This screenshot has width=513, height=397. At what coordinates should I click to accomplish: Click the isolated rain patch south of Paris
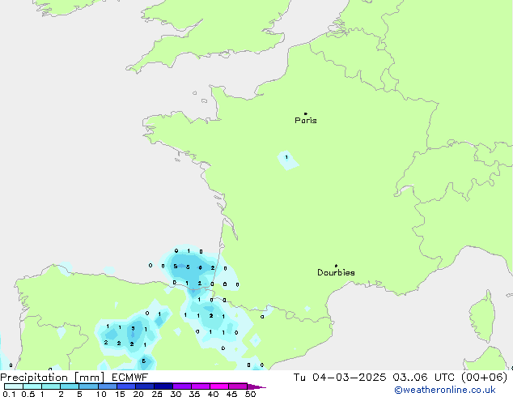click(287, 160)
